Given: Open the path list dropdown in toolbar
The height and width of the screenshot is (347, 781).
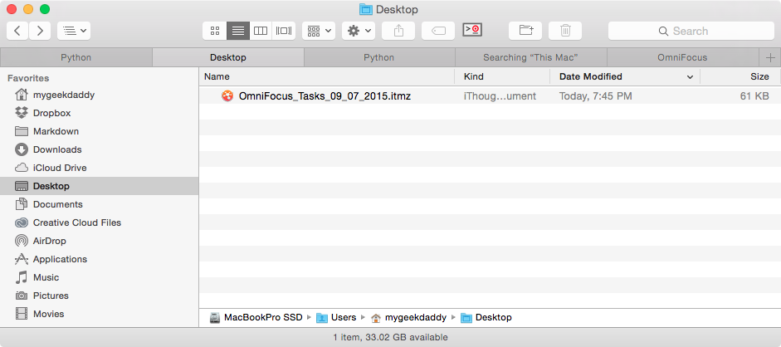Looking at the screenshot, I should 74,31.
